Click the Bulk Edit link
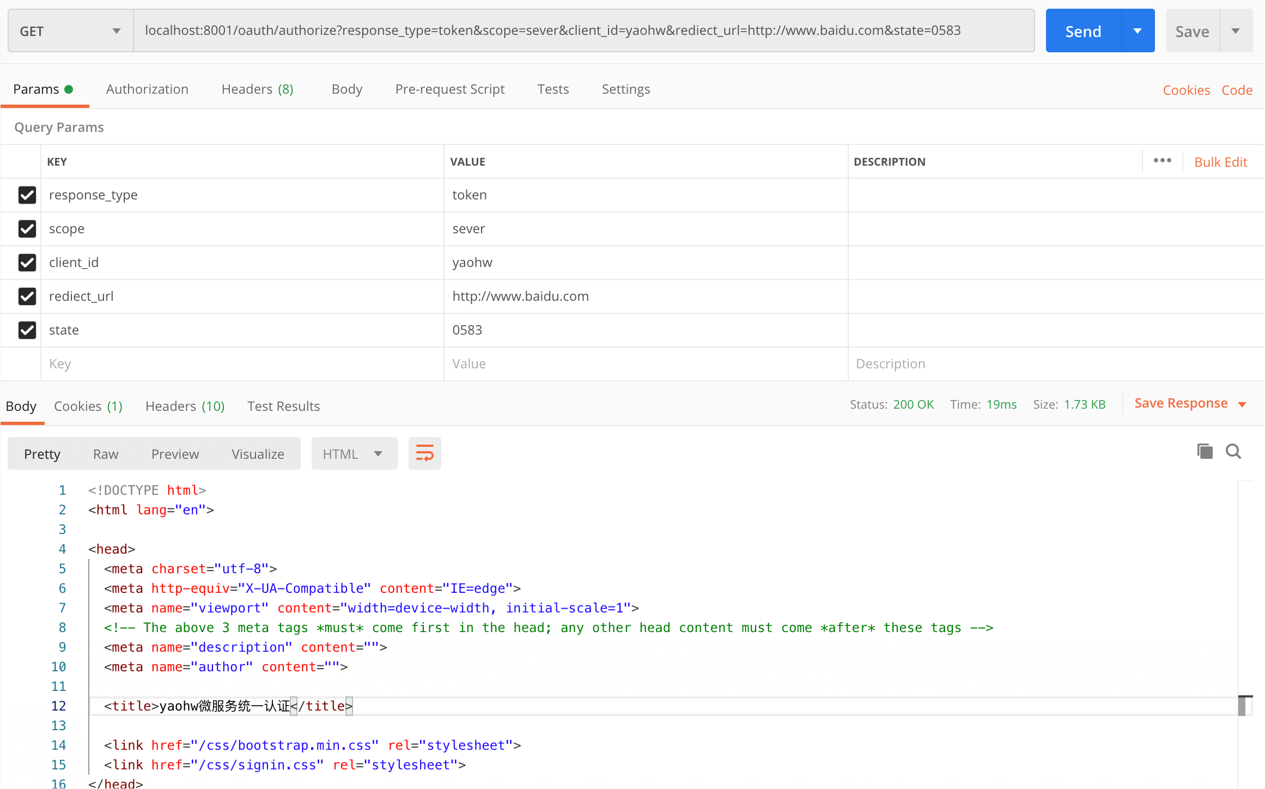 click(1220, 162)
